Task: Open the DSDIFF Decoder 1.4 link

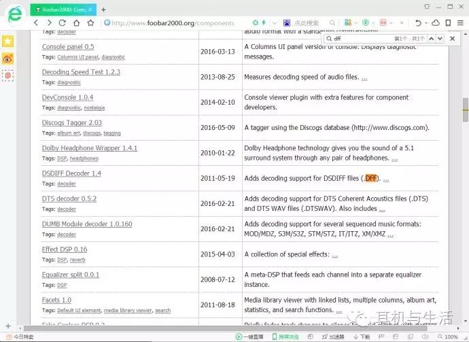Action: click(71, 173)
